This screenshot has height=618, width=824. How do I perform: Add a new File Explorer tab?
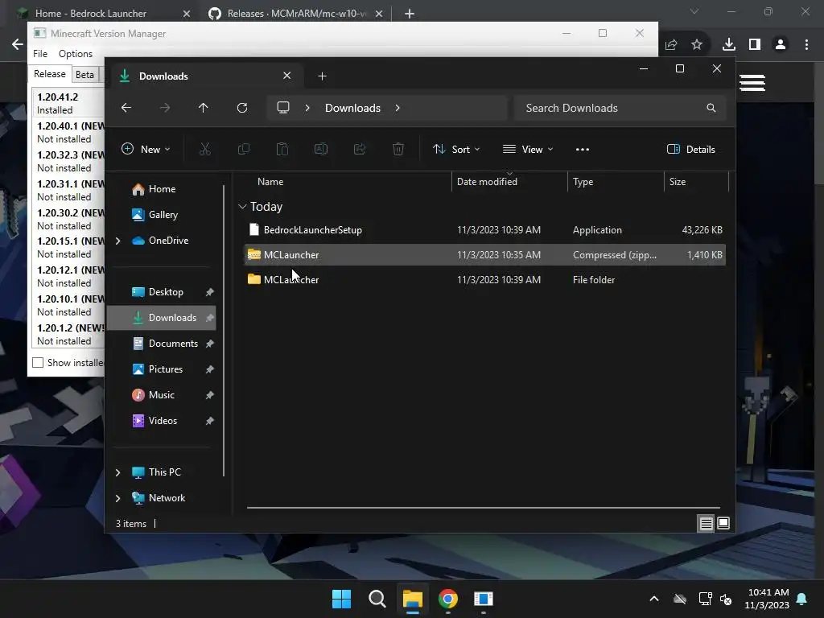pos(322,76)
